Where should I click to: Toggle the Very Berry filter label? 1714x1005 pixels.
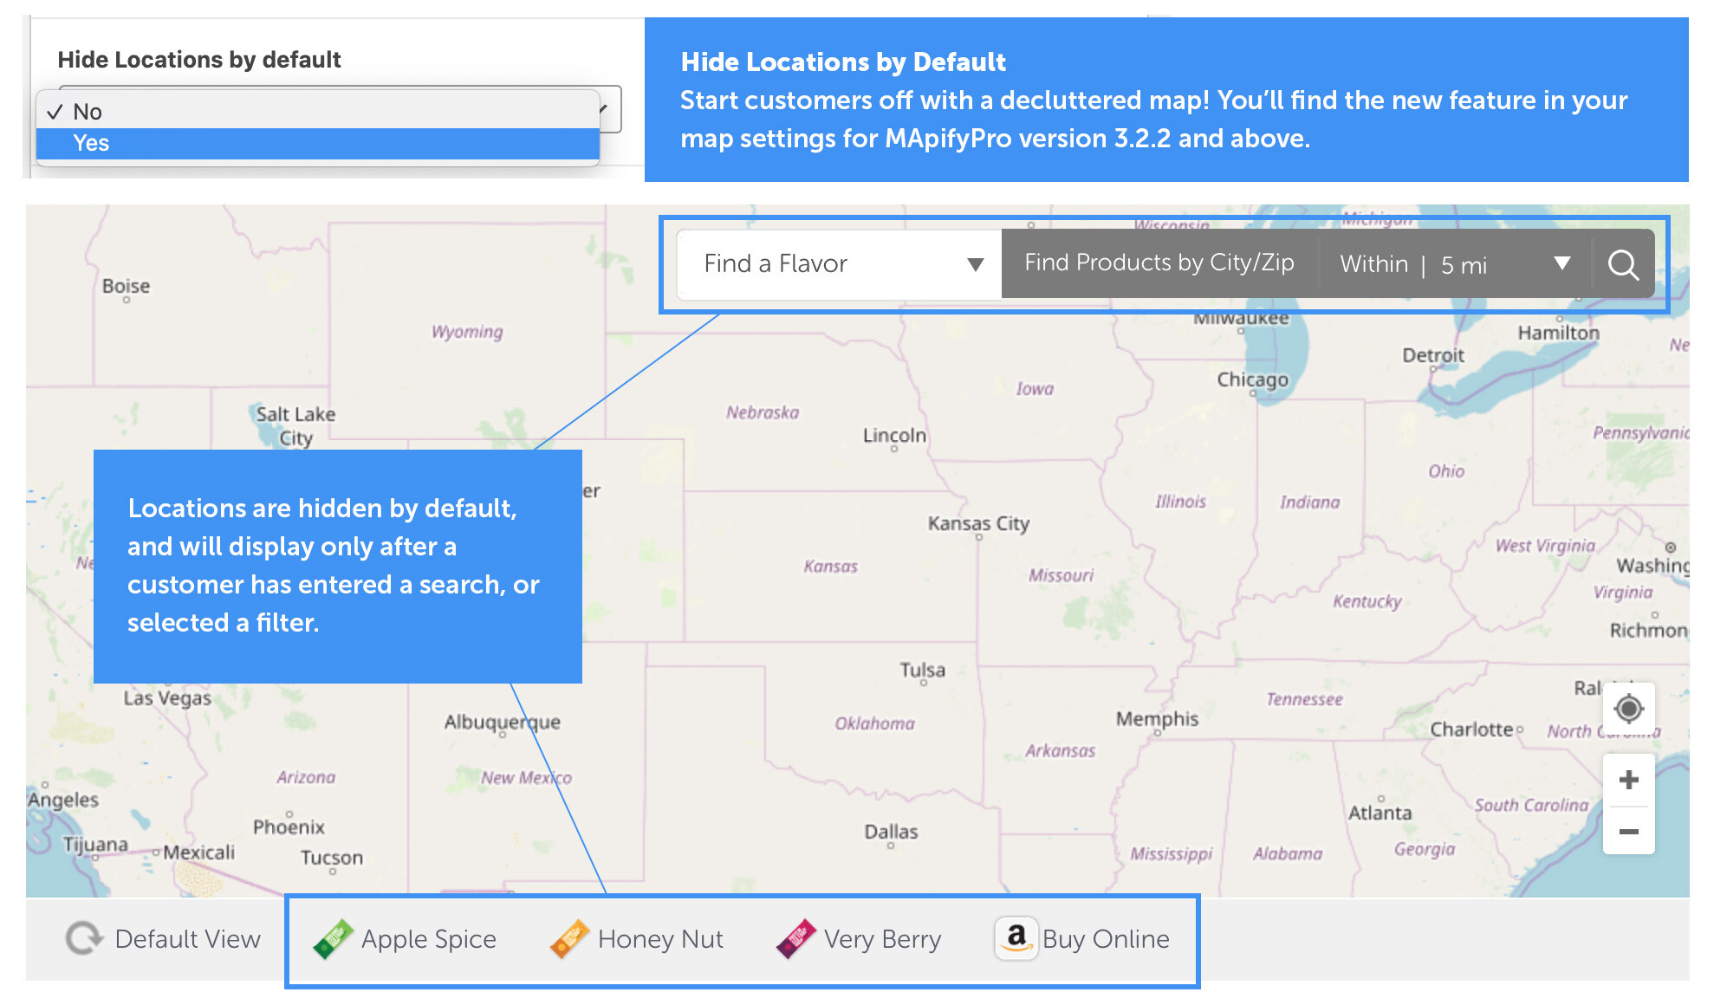[x=881, y=939]
